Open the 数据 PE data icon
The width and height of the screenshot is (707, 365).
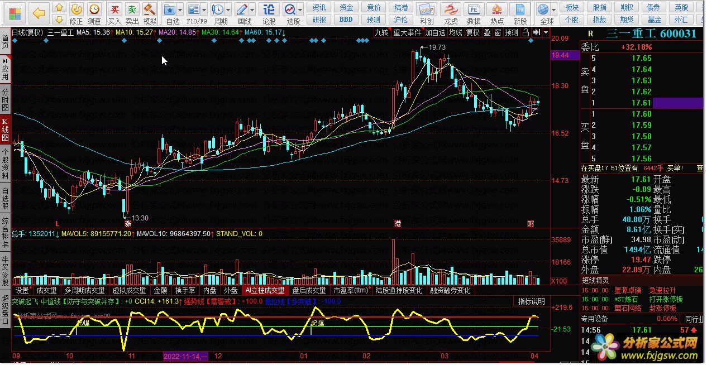pos(474,9)
